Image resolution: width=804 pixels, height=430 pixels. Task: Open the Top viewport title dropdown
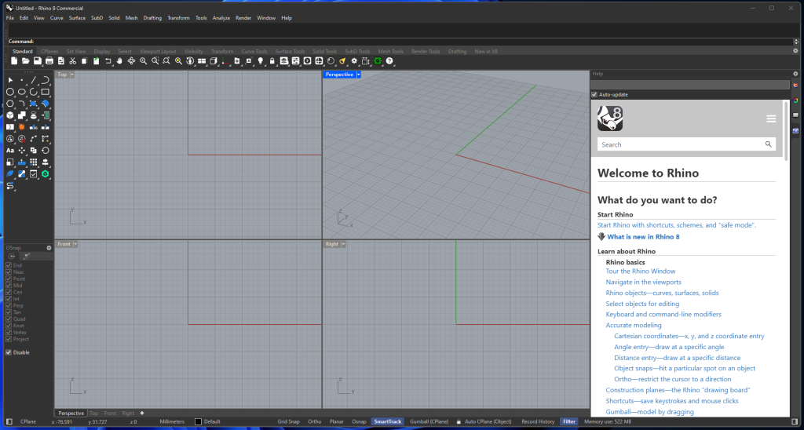[71, 75]
